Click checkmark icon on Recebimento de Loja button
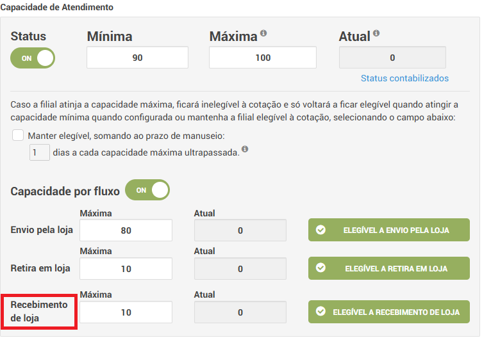The height and width of the screenshot is (338, 491). (321, 312)
